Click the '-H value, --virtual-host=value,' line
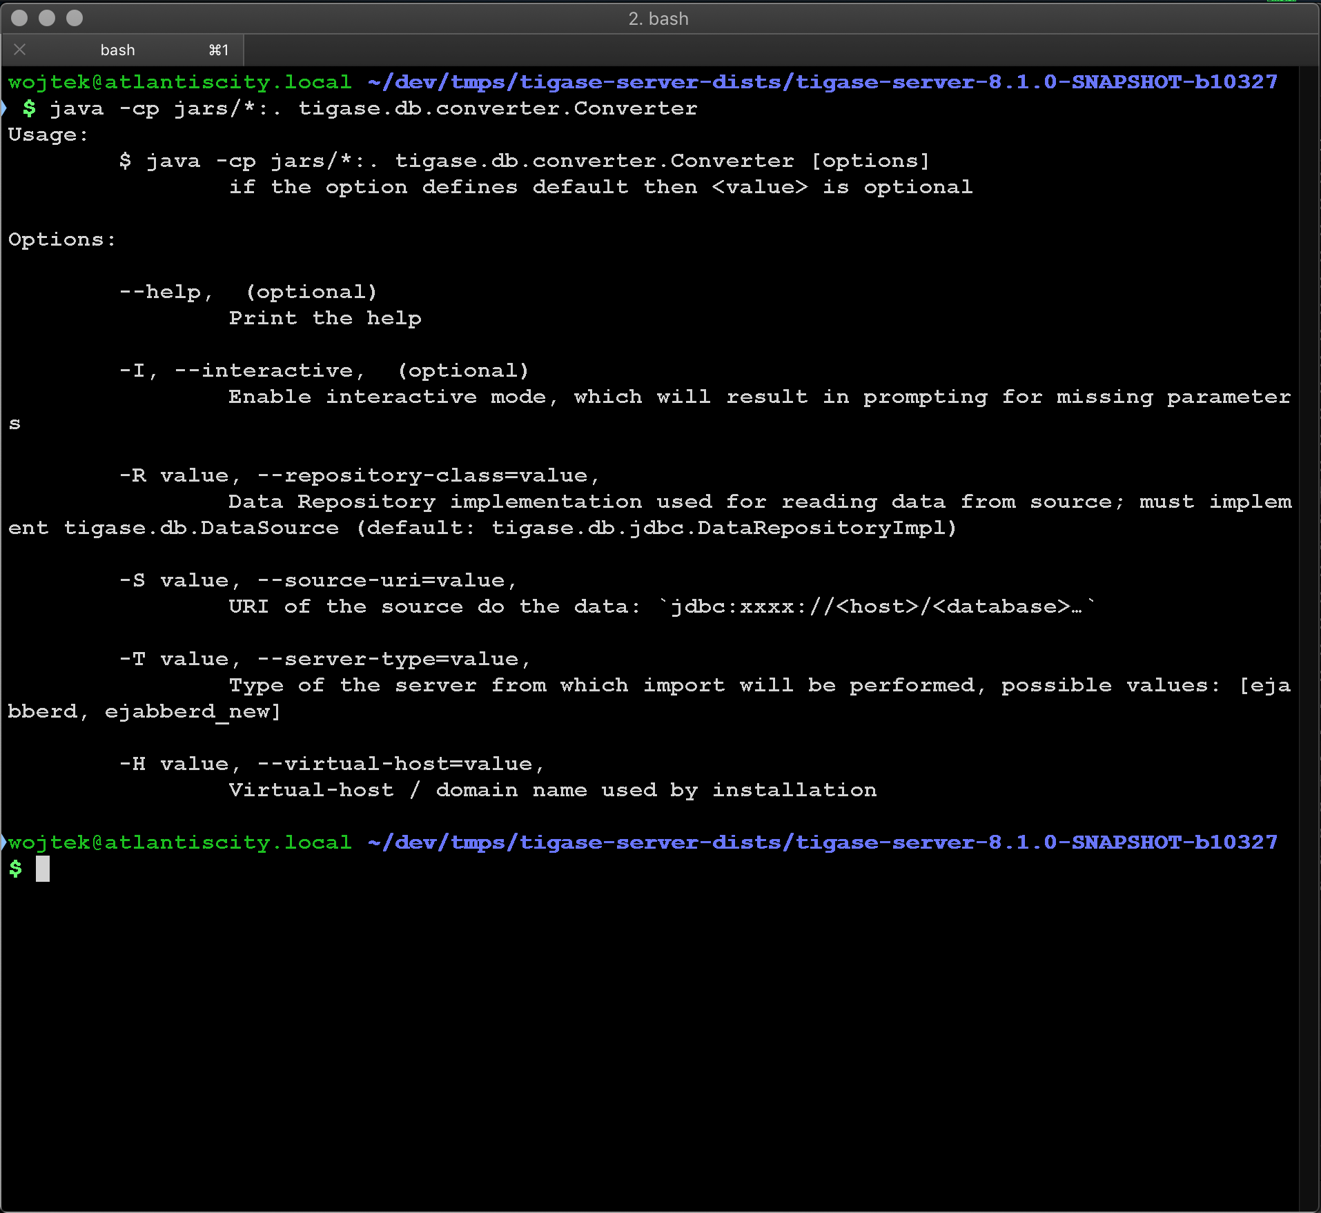The width and height of the screenshot is (1321, 1213). 332,764
